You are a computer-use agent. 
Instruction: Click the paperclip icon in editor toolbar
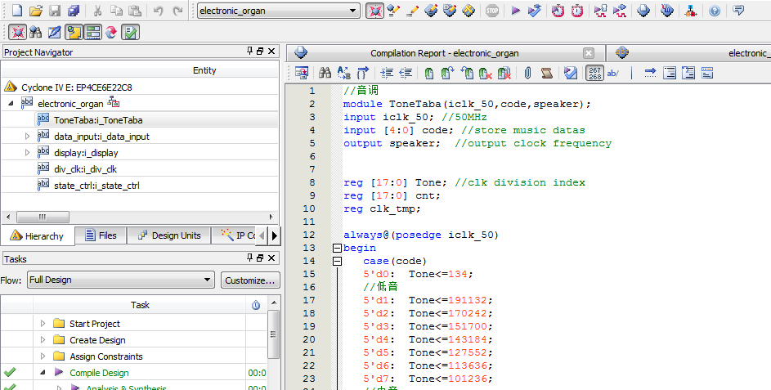pyautogui.click(x=527, y=73)
